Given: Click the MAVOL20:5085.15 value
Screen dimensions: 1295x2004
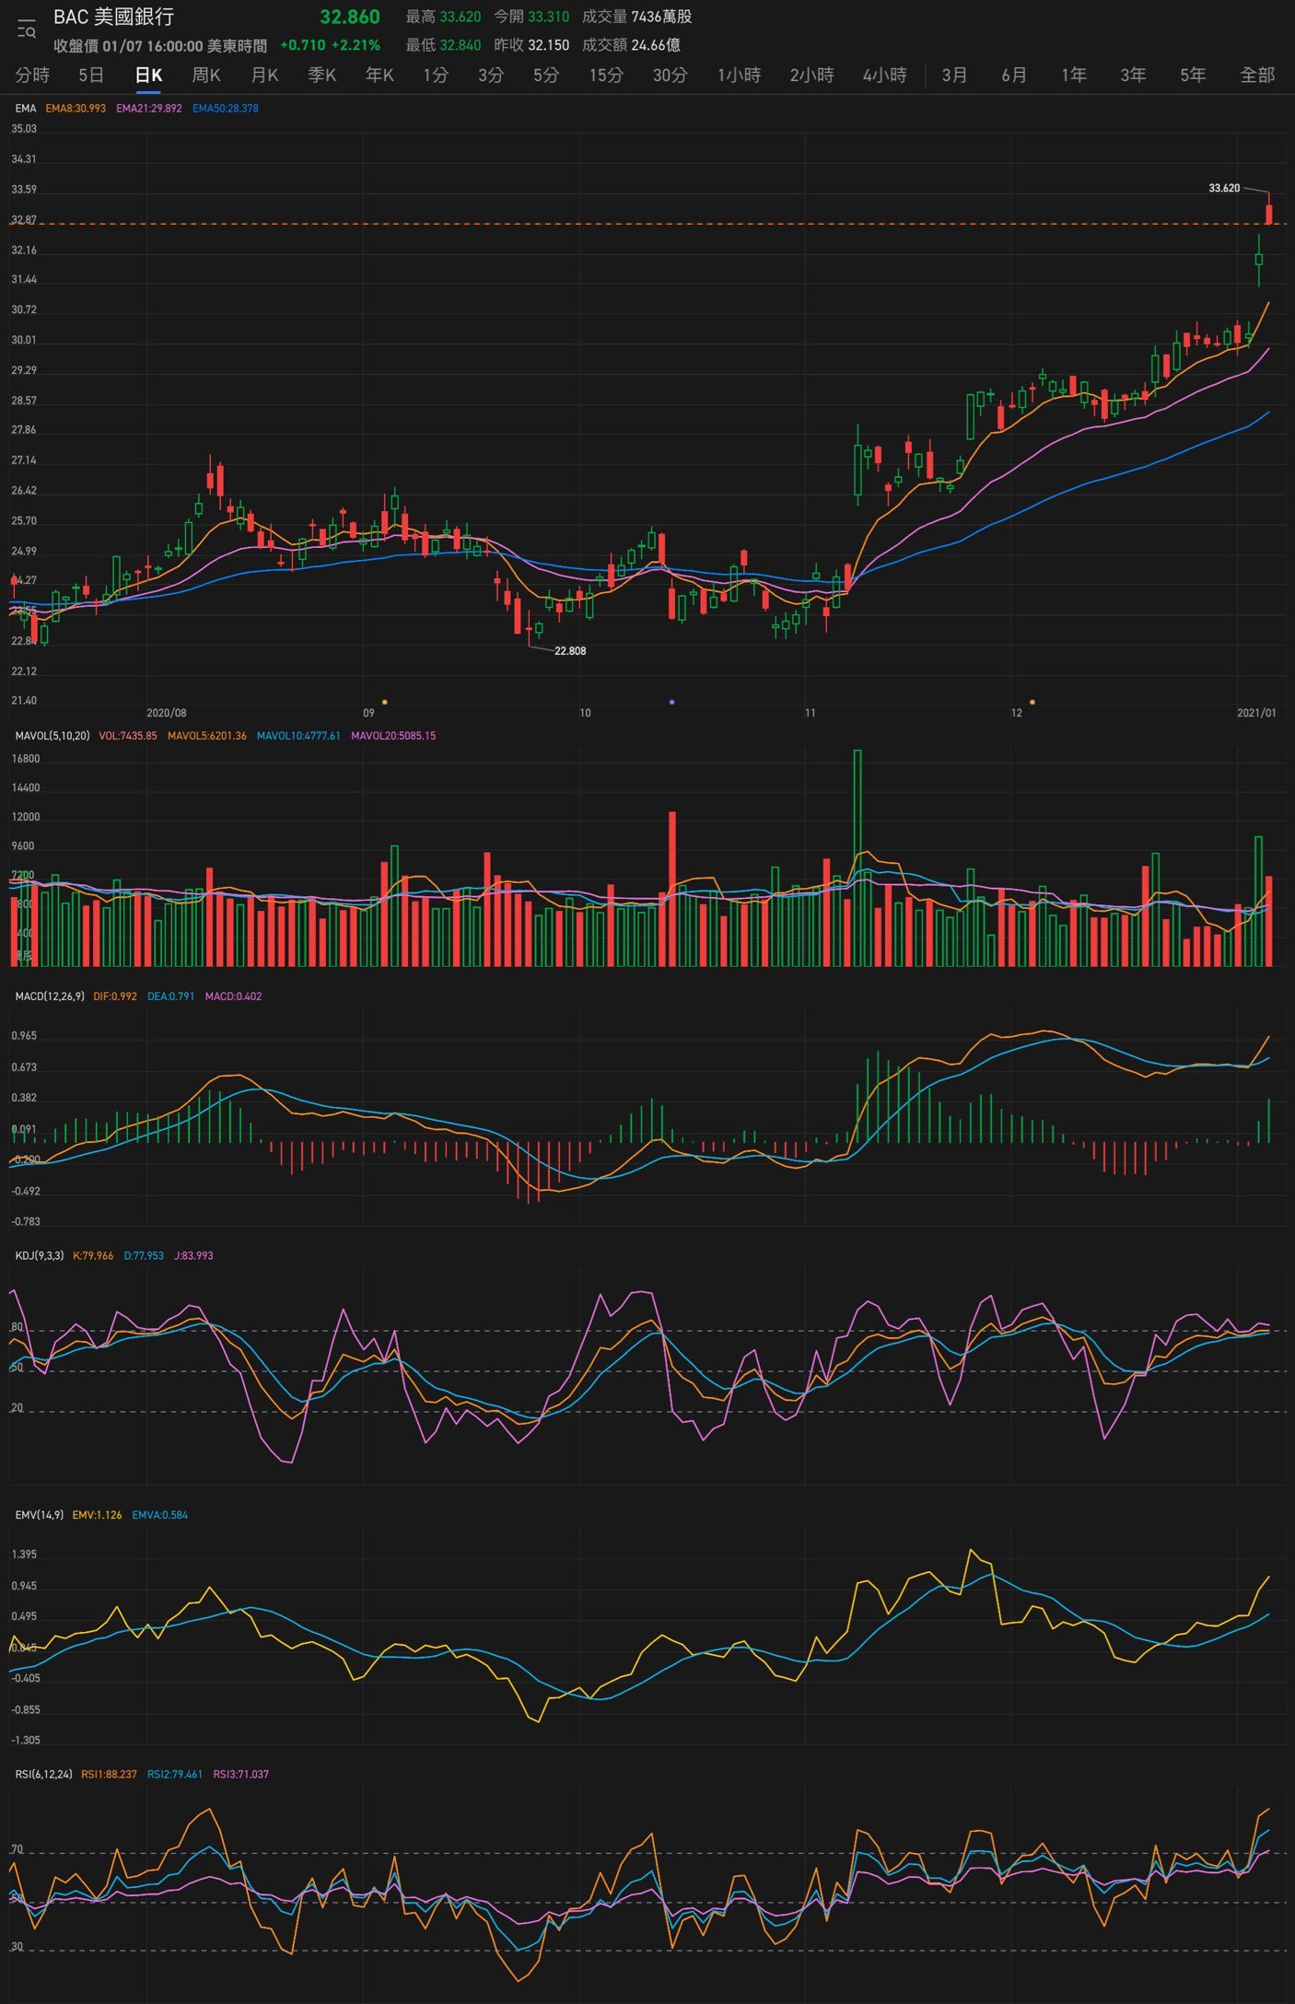Looking at the screenshot, I should click(x=393, y=736).
